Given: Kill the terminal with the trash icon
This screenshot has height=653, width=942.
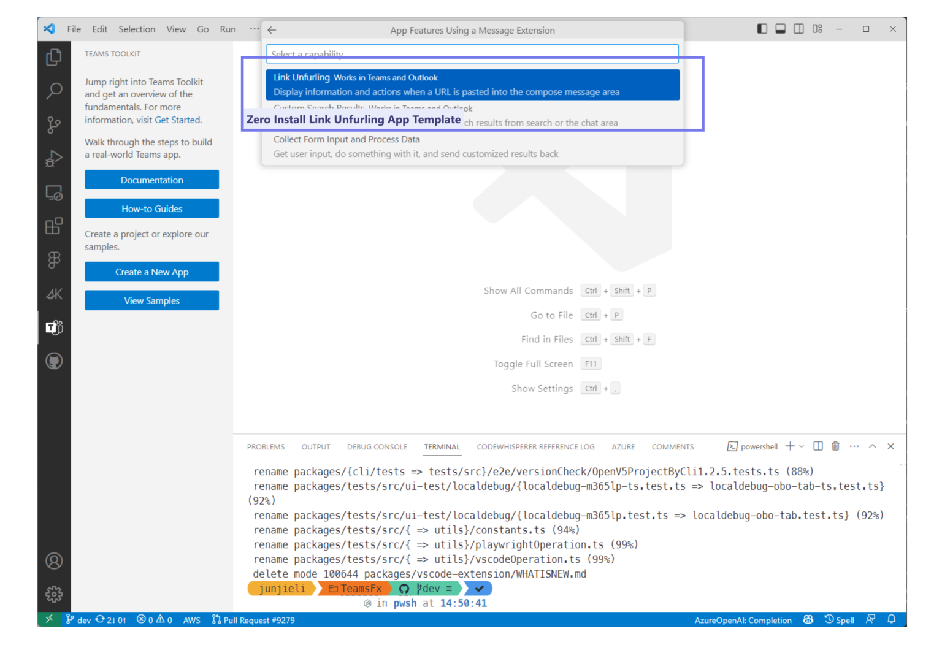Looking at the screenshot, I should point(835,446).
